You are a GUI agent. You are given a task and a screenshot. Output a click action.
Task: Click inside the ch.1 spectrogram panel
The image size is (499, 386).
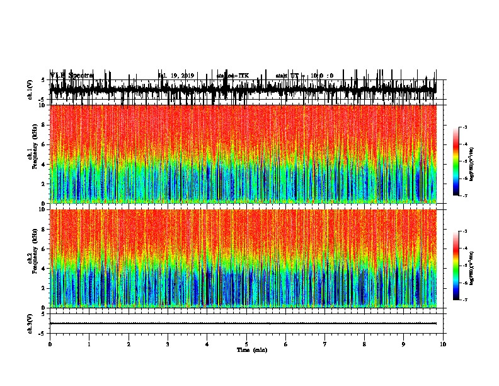pos(243,154)
